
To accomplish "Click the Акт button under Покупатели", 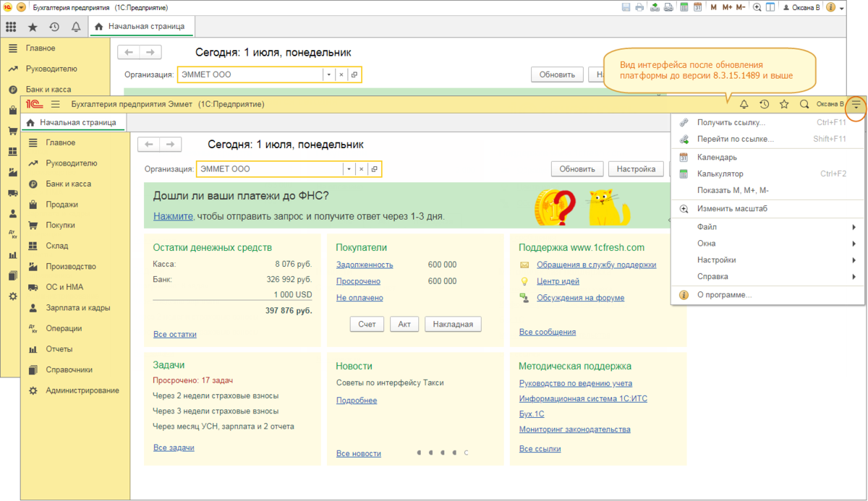I will (404, 324).
